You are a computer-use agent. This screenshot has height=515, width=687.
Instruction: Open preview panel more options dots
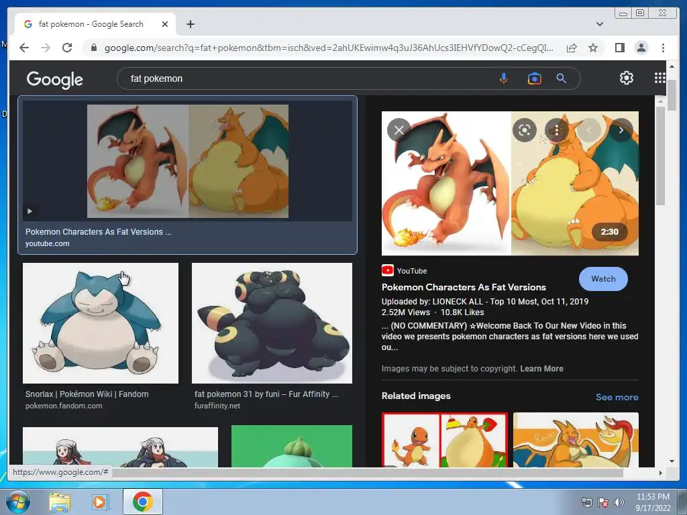click(556, 130)
